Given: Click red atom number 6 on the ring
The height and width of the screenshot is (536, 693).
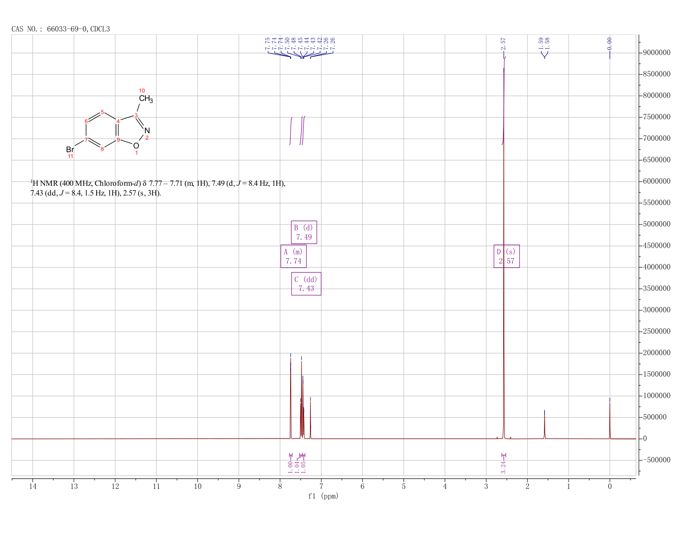Looking at the screenshot, I should (x=86, y=121).
